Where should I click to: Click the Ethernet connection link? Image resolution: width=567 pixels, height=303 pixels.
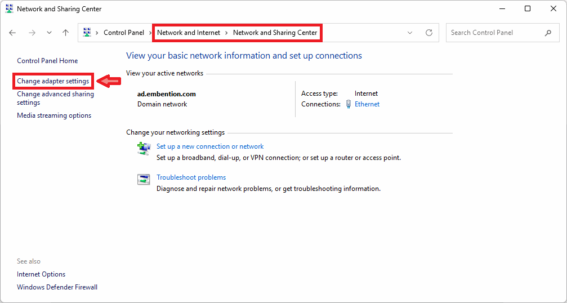tap(367, 104)
